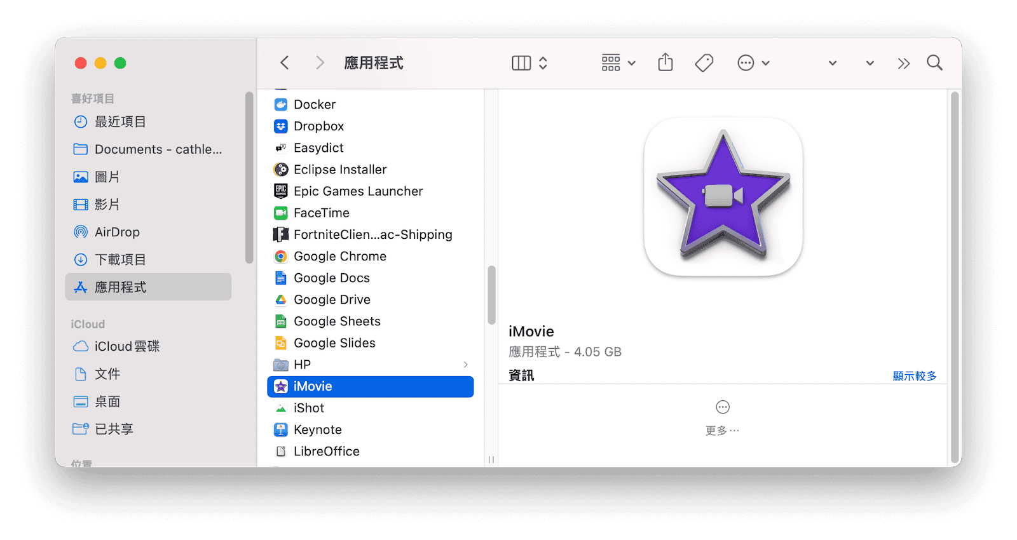Click the 顯示較多 link
This screenshot has height=540, width=1017.
[x=915, y=376]
